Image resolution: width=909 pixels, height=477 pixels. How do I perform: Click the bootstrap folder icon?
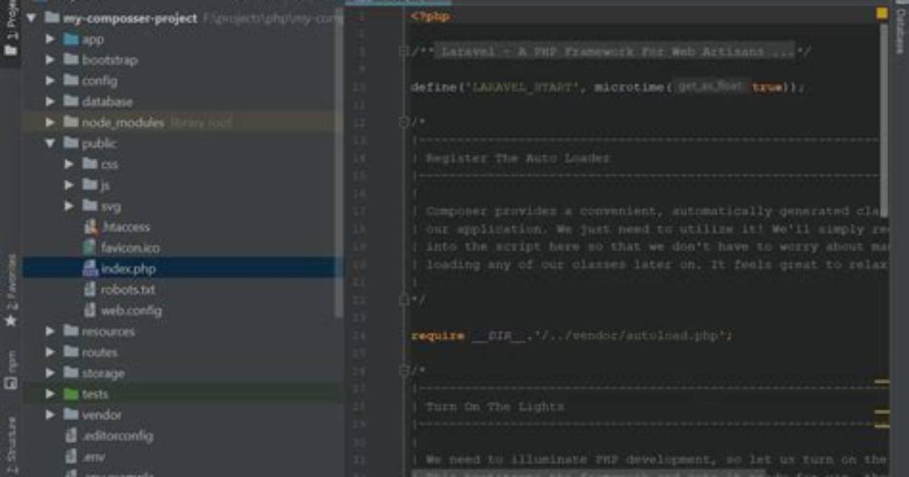point(71,59)
